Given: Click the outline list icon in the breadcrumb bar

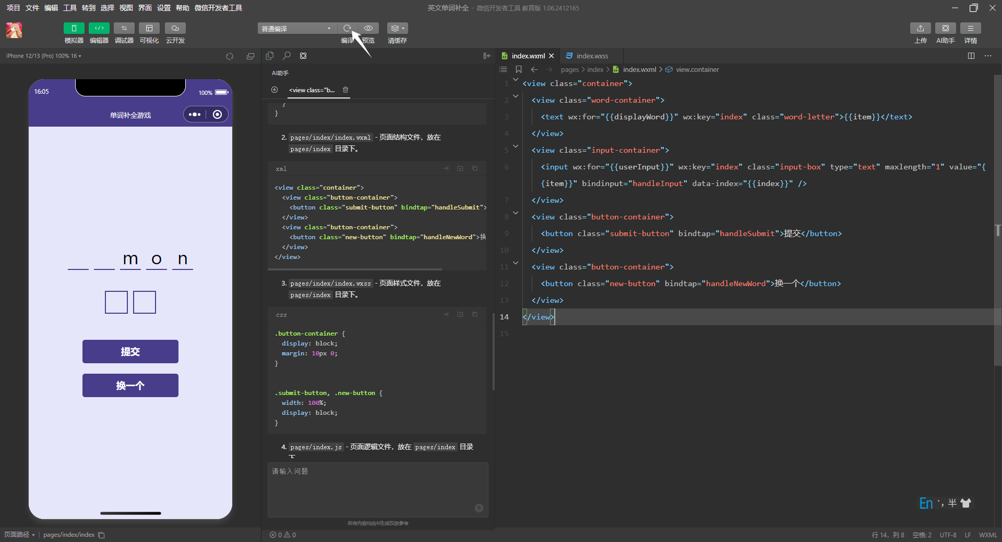Looking at the screenshot, I should (x=503, y=69).
